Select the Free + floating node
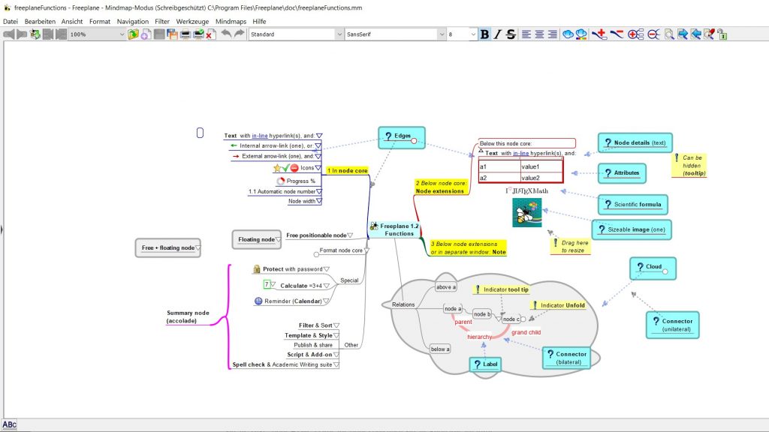Viewport: 769px width, 432px height. click(167, 247)
